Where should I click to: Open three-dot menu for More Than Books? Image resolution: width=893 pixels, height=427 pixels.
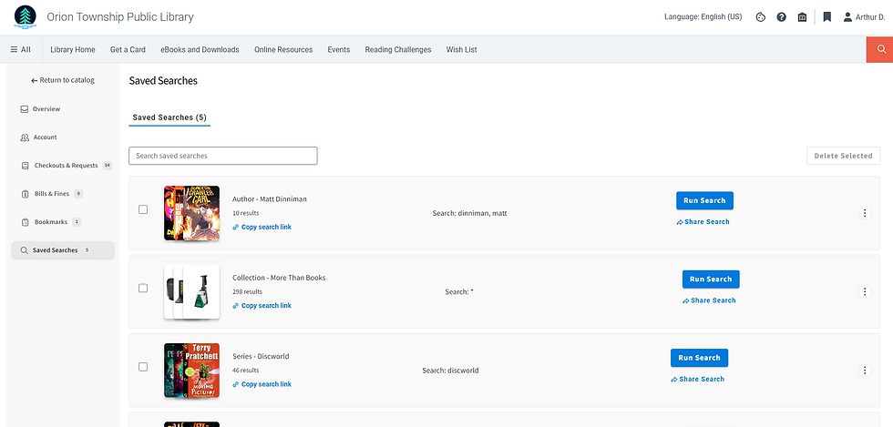pos(865,291)
